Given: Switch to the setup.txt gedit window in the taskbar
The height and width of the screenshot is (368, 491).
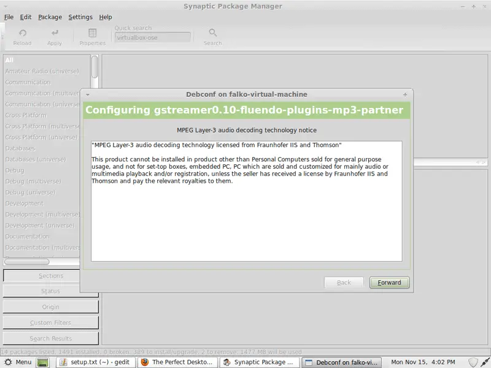Looking at the screenshot, I should 96,362.
